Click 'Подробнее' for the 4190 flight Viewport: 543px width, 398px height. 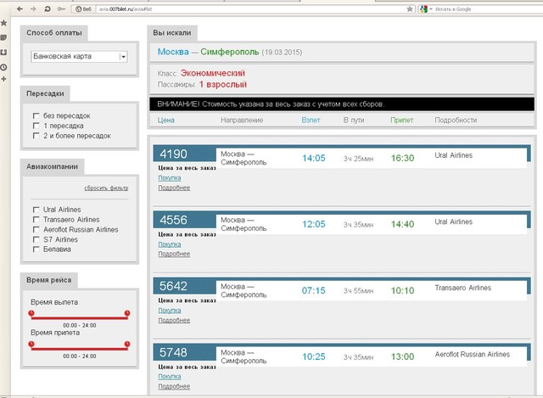174,188
